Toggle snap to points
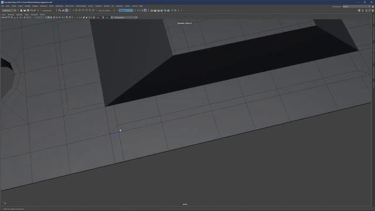Viewport: 375px width, 211px height. [83, 11]
